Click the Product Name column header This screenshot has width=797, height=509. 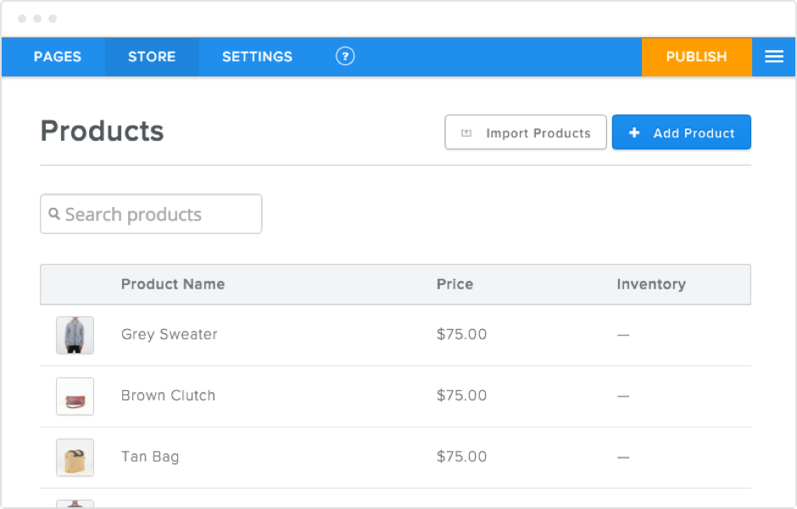click(x=173, y=284)
